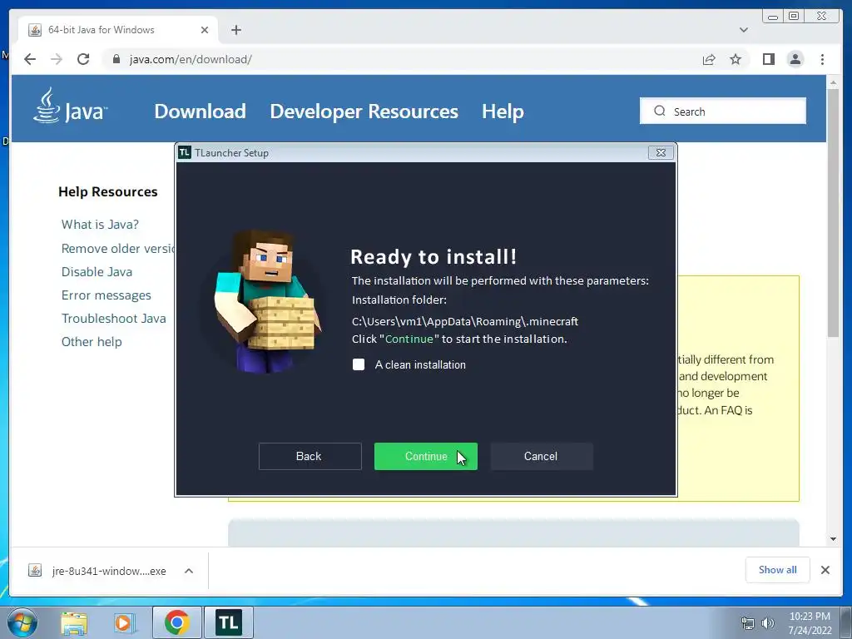Image resolution: width=852 pixels, height=639 pixels.
Task: Share this page icon in Chrome
Action: pyautogui.click(x=709, y=59)
